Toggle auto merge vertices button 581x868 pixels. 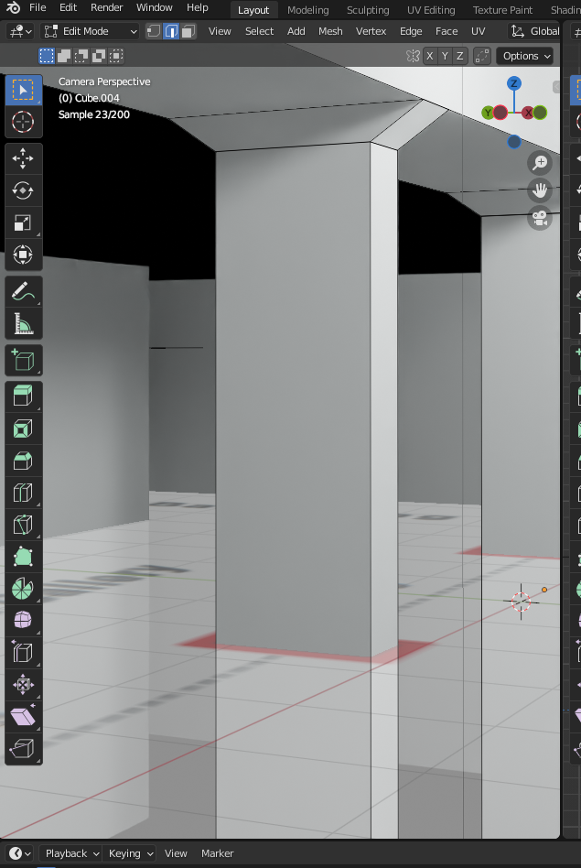482,56
